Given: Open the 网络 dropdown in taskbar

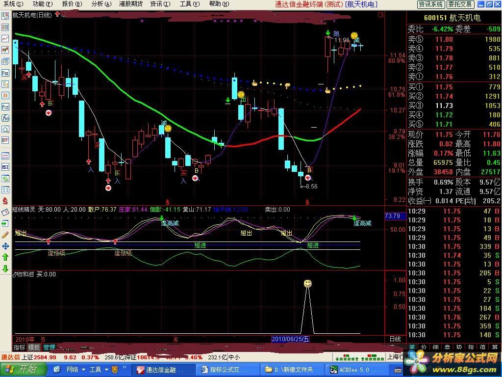Looking at the screenshot, I should (x=76, y=370).
